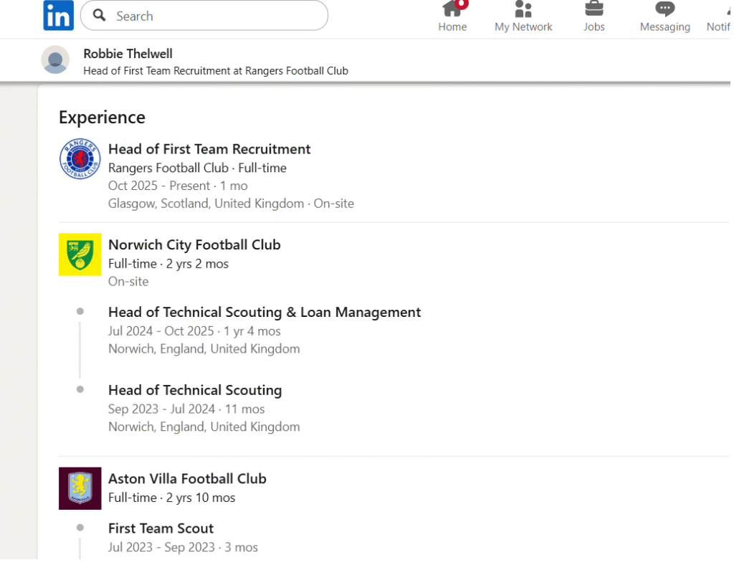Click the LinkedIn logo icon

coord(58,16)
